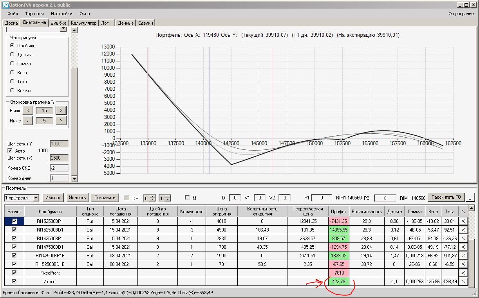
Task: Decrease the Ниже percentage with left arrow
Action: 27,121
